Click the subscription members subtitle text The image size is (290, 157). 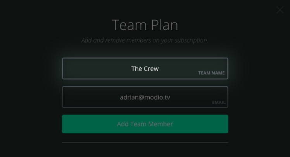(145, 40)
